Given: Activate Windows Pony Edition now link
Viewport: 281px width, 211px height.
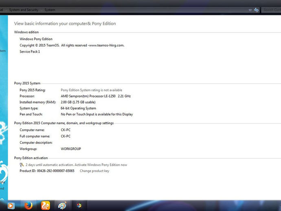Looking at the screenshot, I should (x=101, y=165).
